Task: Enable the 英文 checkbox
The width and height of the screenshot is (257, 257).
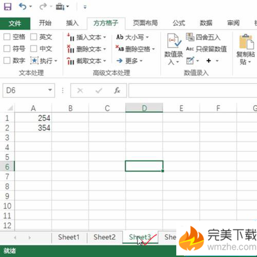Action: tap(33, 37)
